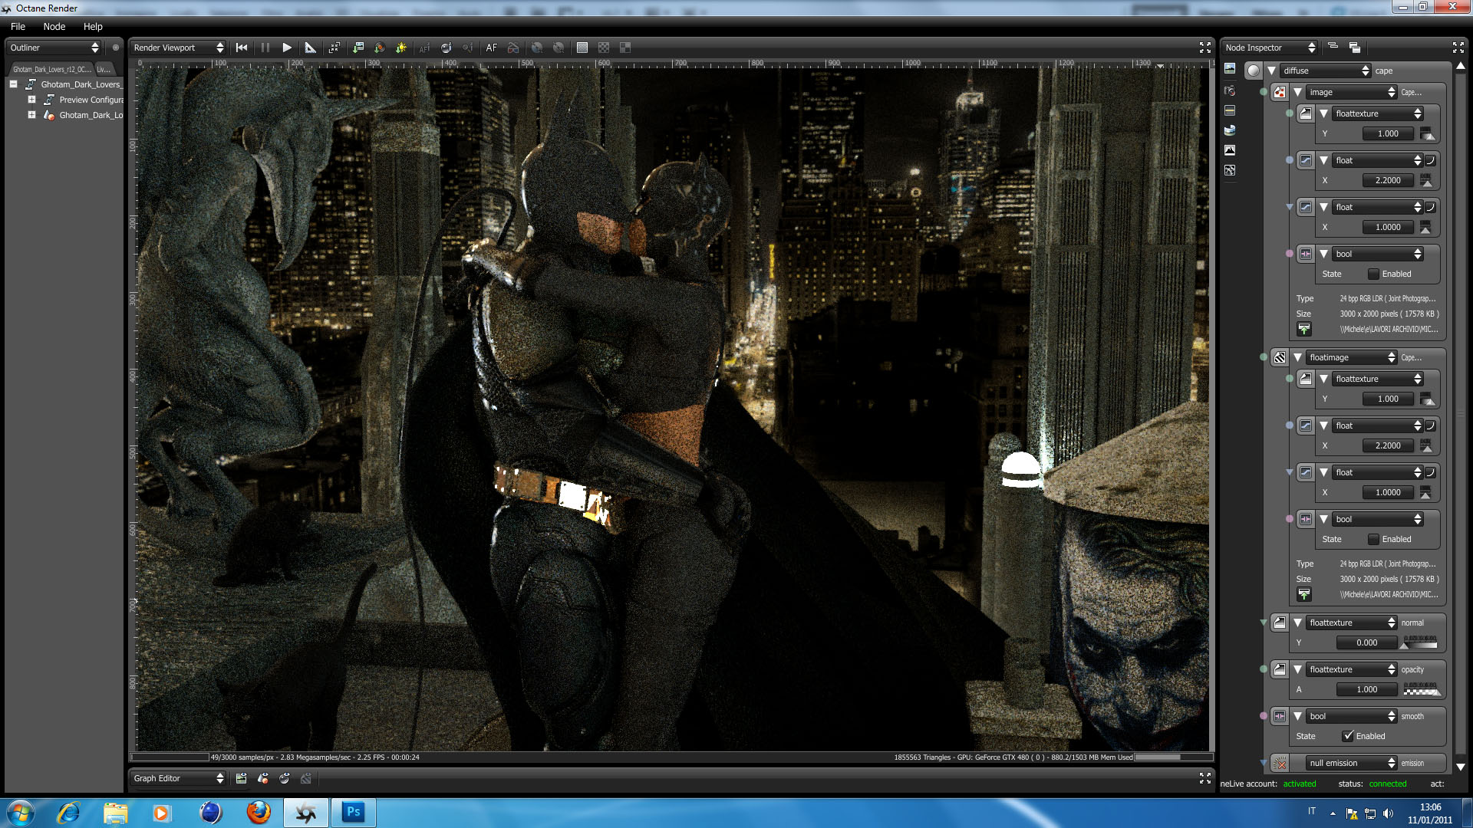Enable the second bool State checkbox

click(x=1373, y=539)
